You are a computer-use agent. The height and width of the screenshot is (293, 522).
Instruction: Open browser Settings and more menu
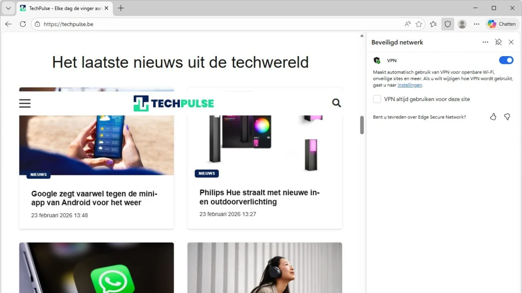(x=476, y=24)
